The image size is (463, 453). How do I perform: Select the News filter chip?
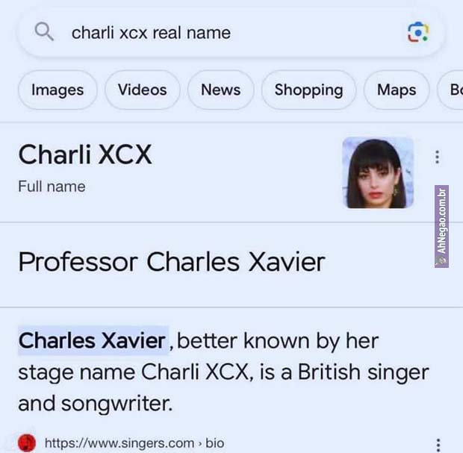[x=220, y=90]
